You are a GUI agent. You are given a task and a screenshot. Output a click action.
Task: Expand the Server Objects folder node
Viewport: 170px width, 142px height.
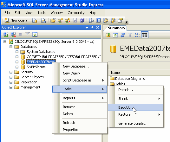[11, 77]
